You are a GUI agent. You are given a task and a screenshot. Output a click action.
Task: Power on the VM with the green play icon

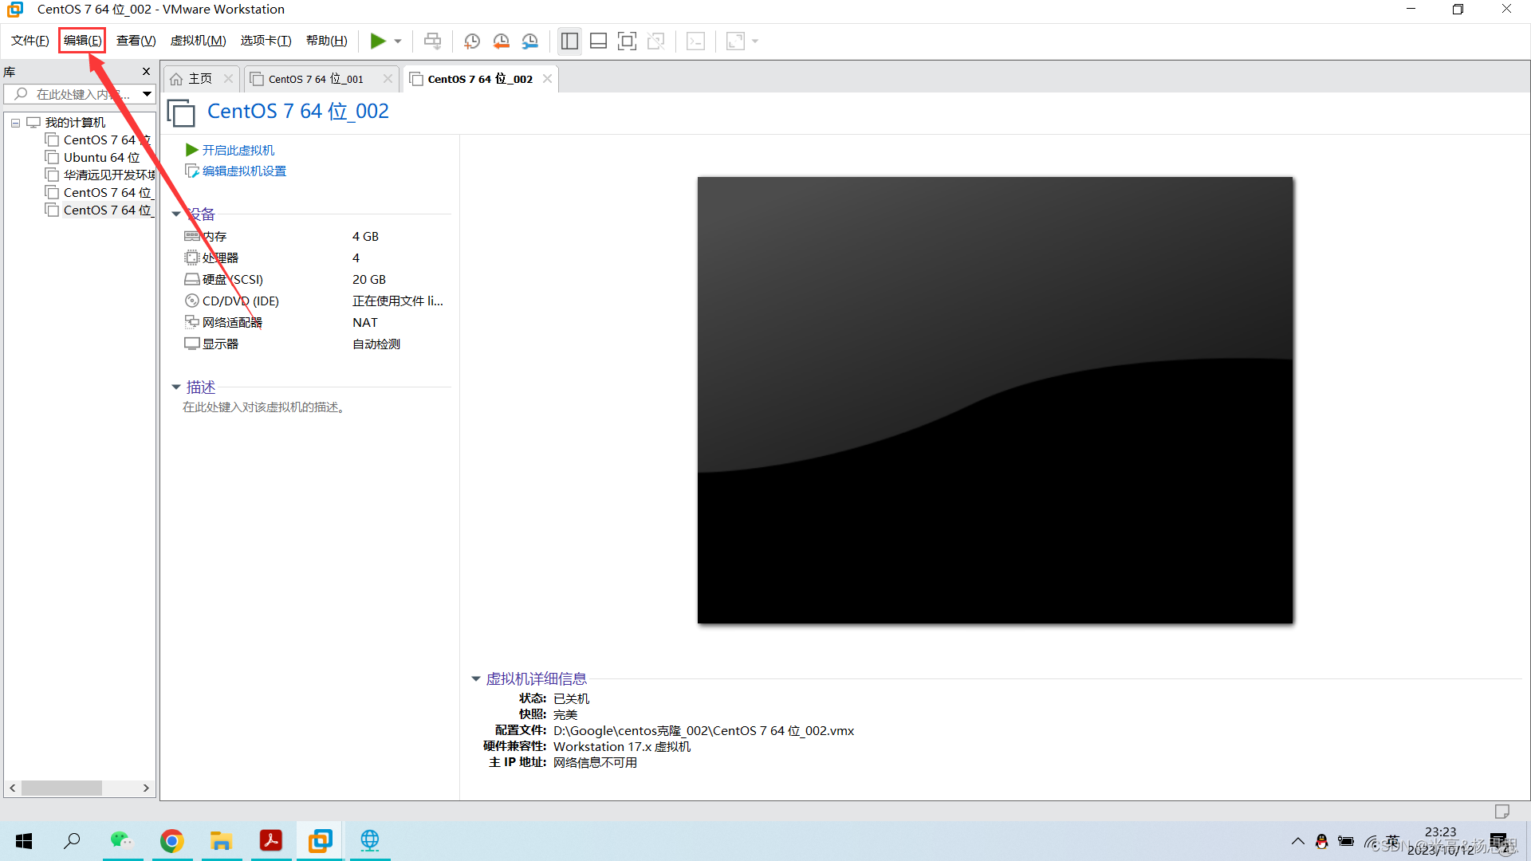pyautogui.click(x=378, y=41)
